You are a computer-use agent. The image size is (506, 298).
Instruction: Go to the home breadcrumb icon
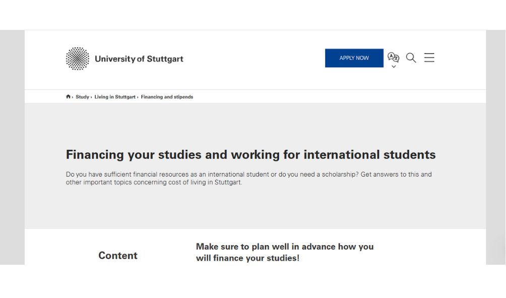(x=68, y=96)
